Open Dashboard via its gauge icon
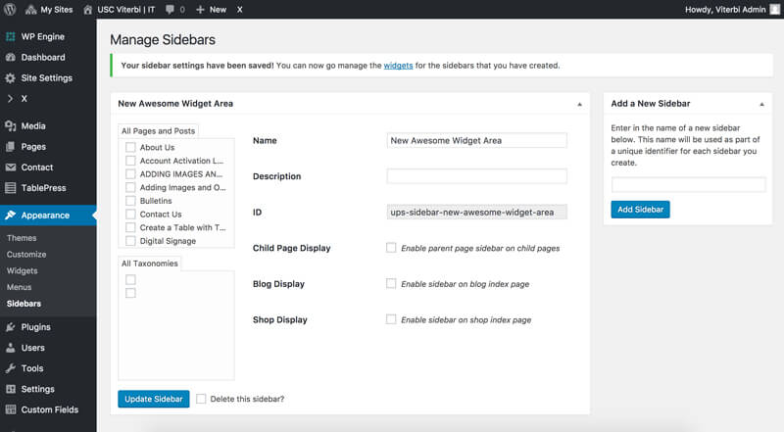The image size is (784, 432). pyautogui.click(x=11, y=58)
